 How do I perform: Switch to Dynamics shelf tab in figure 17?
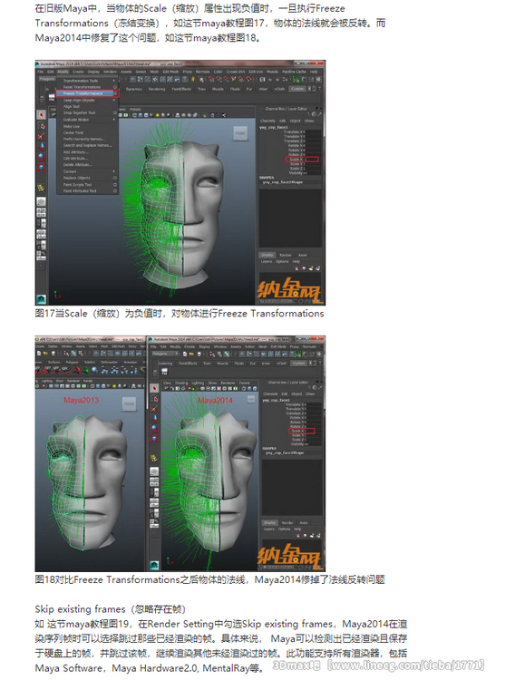pyautogui.click(x=133, y=89)
